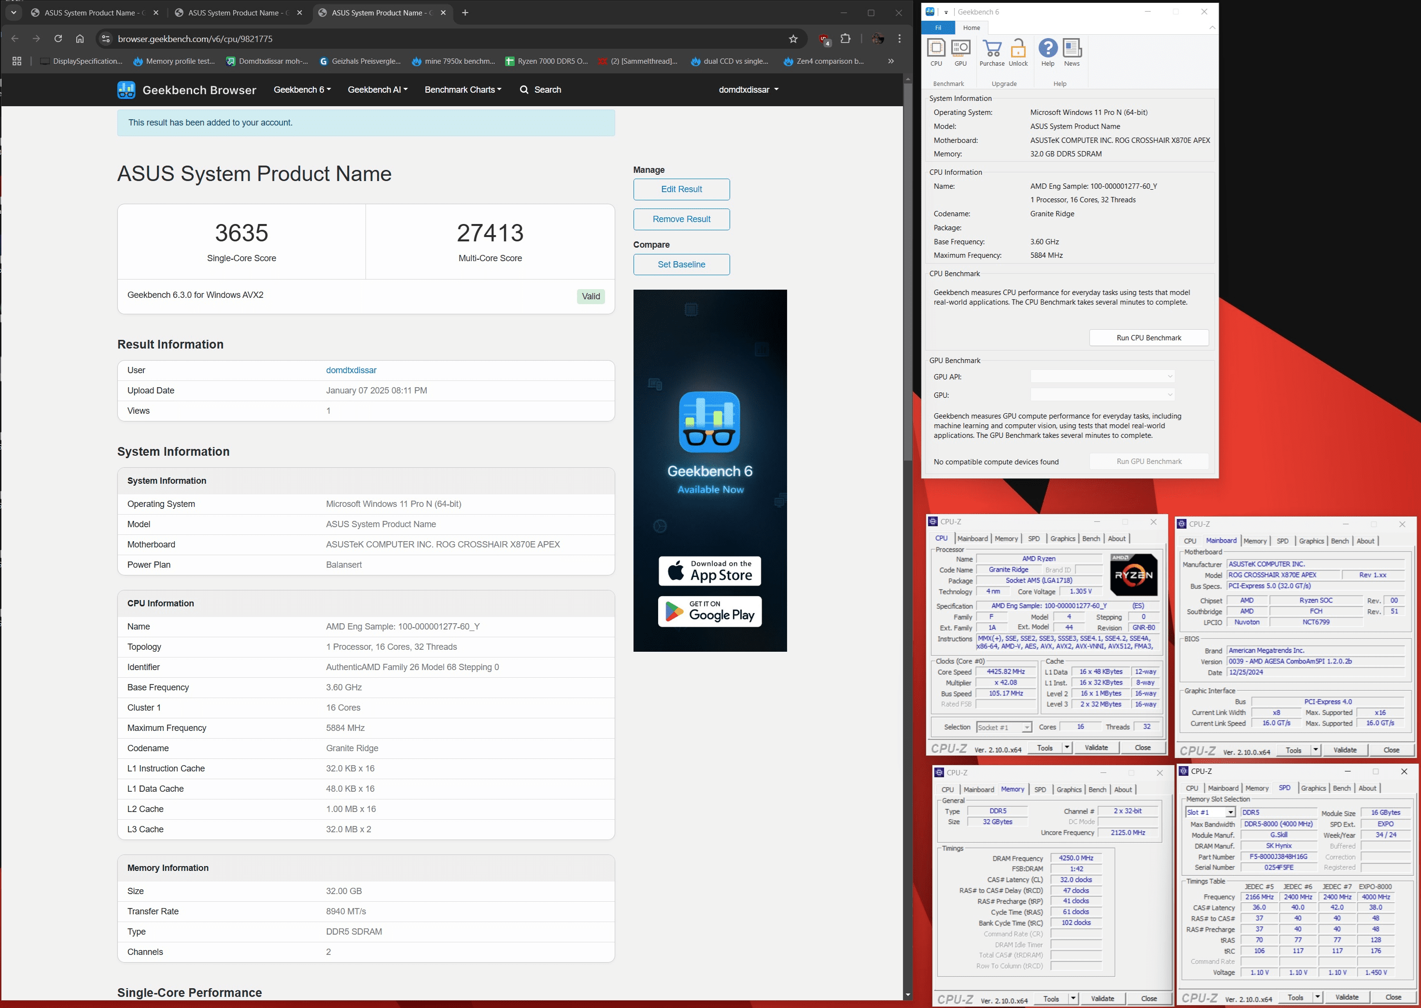The width and height of the screenshot is (1421, 1008).
Task: Click the Set Baseline button
Action: click(x=681, y=265)
